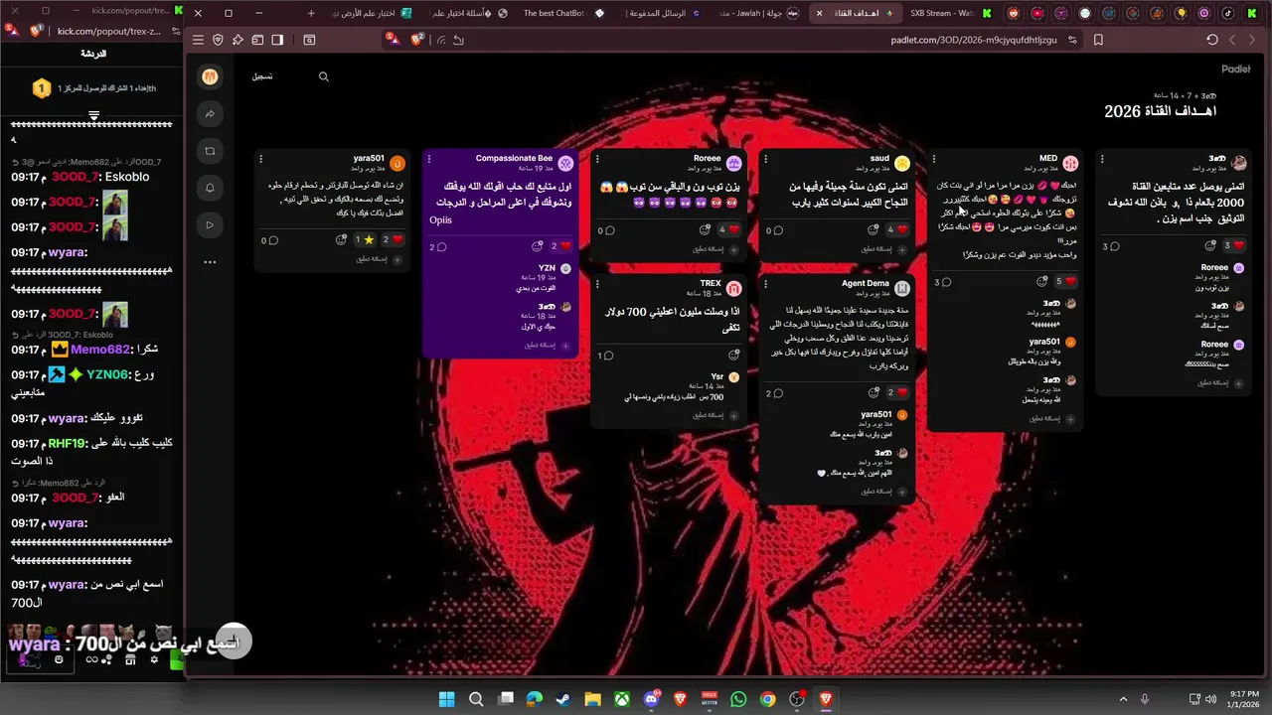Toggle the heart reaction on MED's post
1272x715 pixels.
point(1064,282)
